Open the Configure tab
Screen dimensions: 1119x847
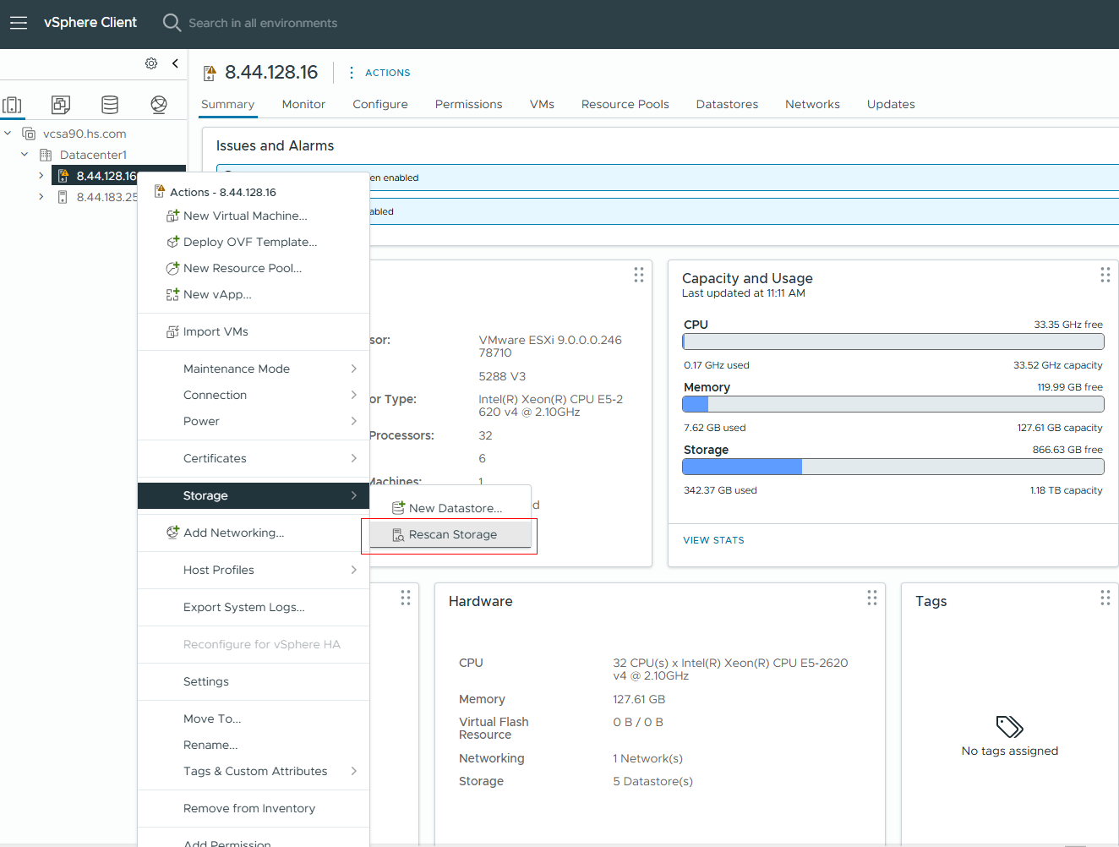pos(380,104)
